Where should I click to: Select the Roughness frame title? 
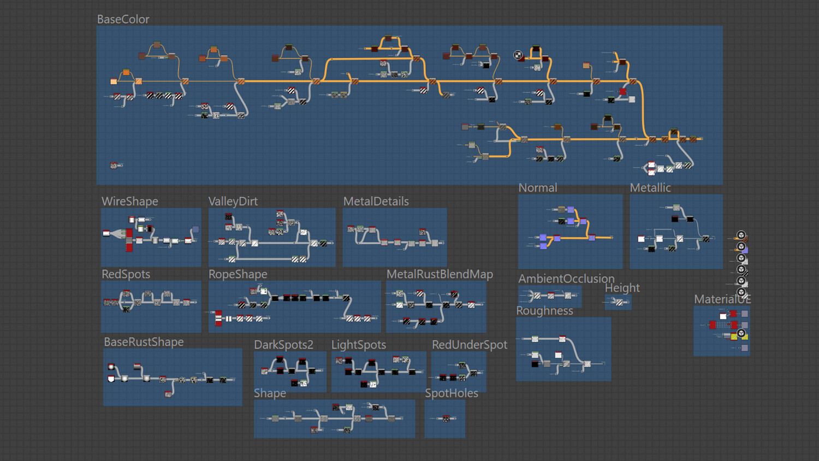(x=545, y=311)
